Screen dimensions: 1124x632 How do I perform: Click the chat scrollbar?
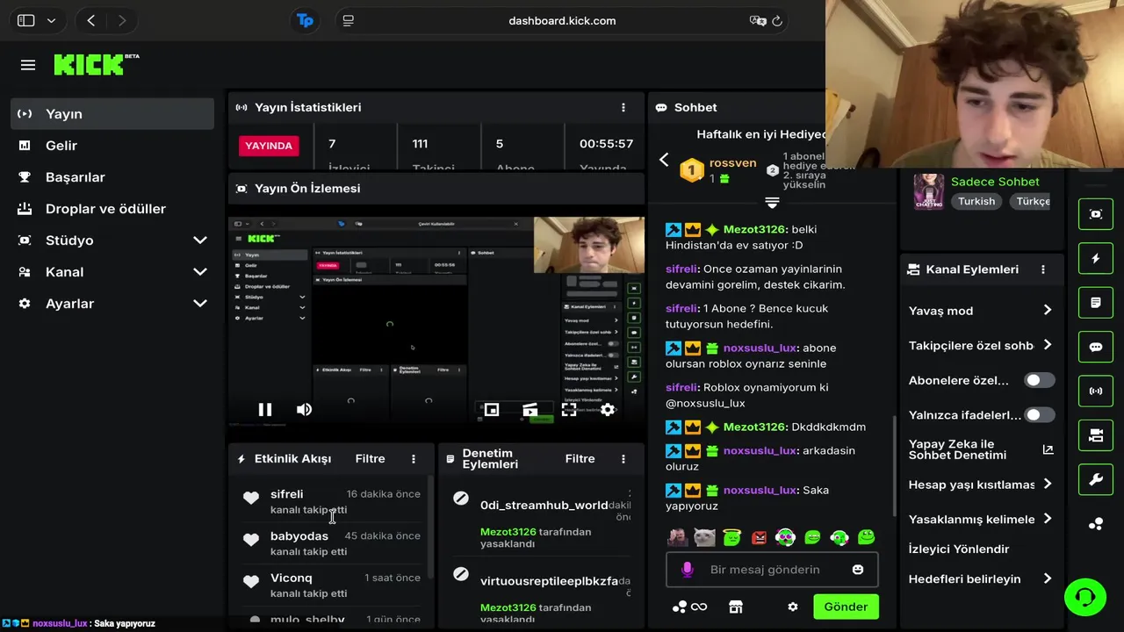click(x=894, y=465)
